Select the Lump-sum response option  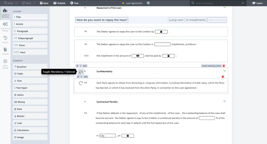pyautogui.click(x=176, y=20)
